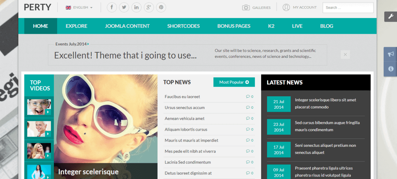
Task: Open the Bonus Pages menu
Action: (234, 26)
